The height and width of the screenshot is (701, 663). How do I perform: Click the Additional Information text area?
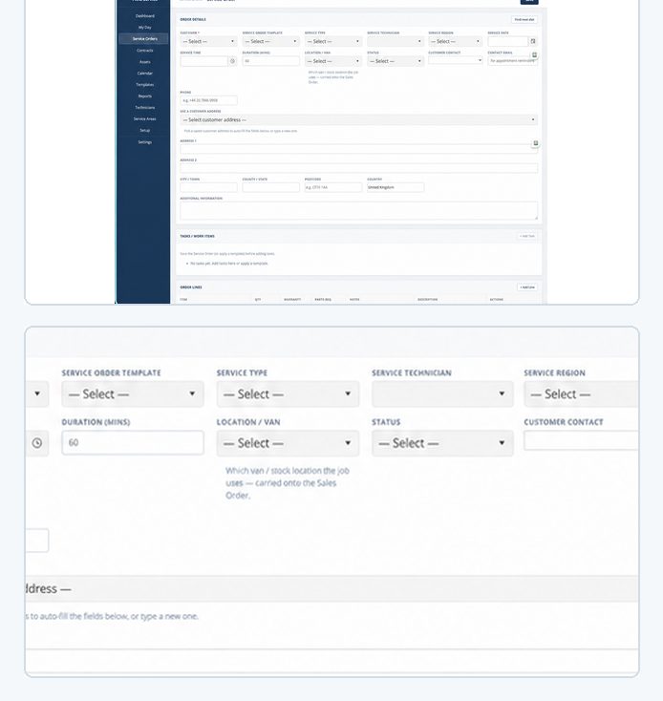coord(358,210)
